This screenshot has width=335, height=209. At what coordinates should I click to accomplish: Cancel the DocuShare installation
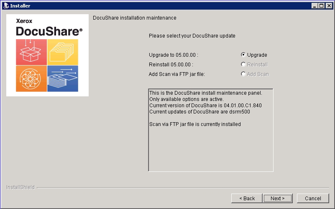click(313, 198)
